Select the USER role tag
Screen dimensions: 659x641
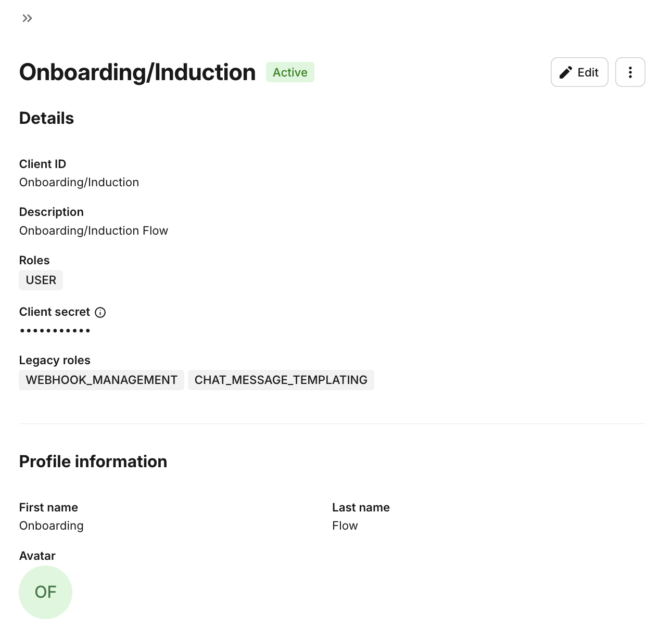click(41, 280)
